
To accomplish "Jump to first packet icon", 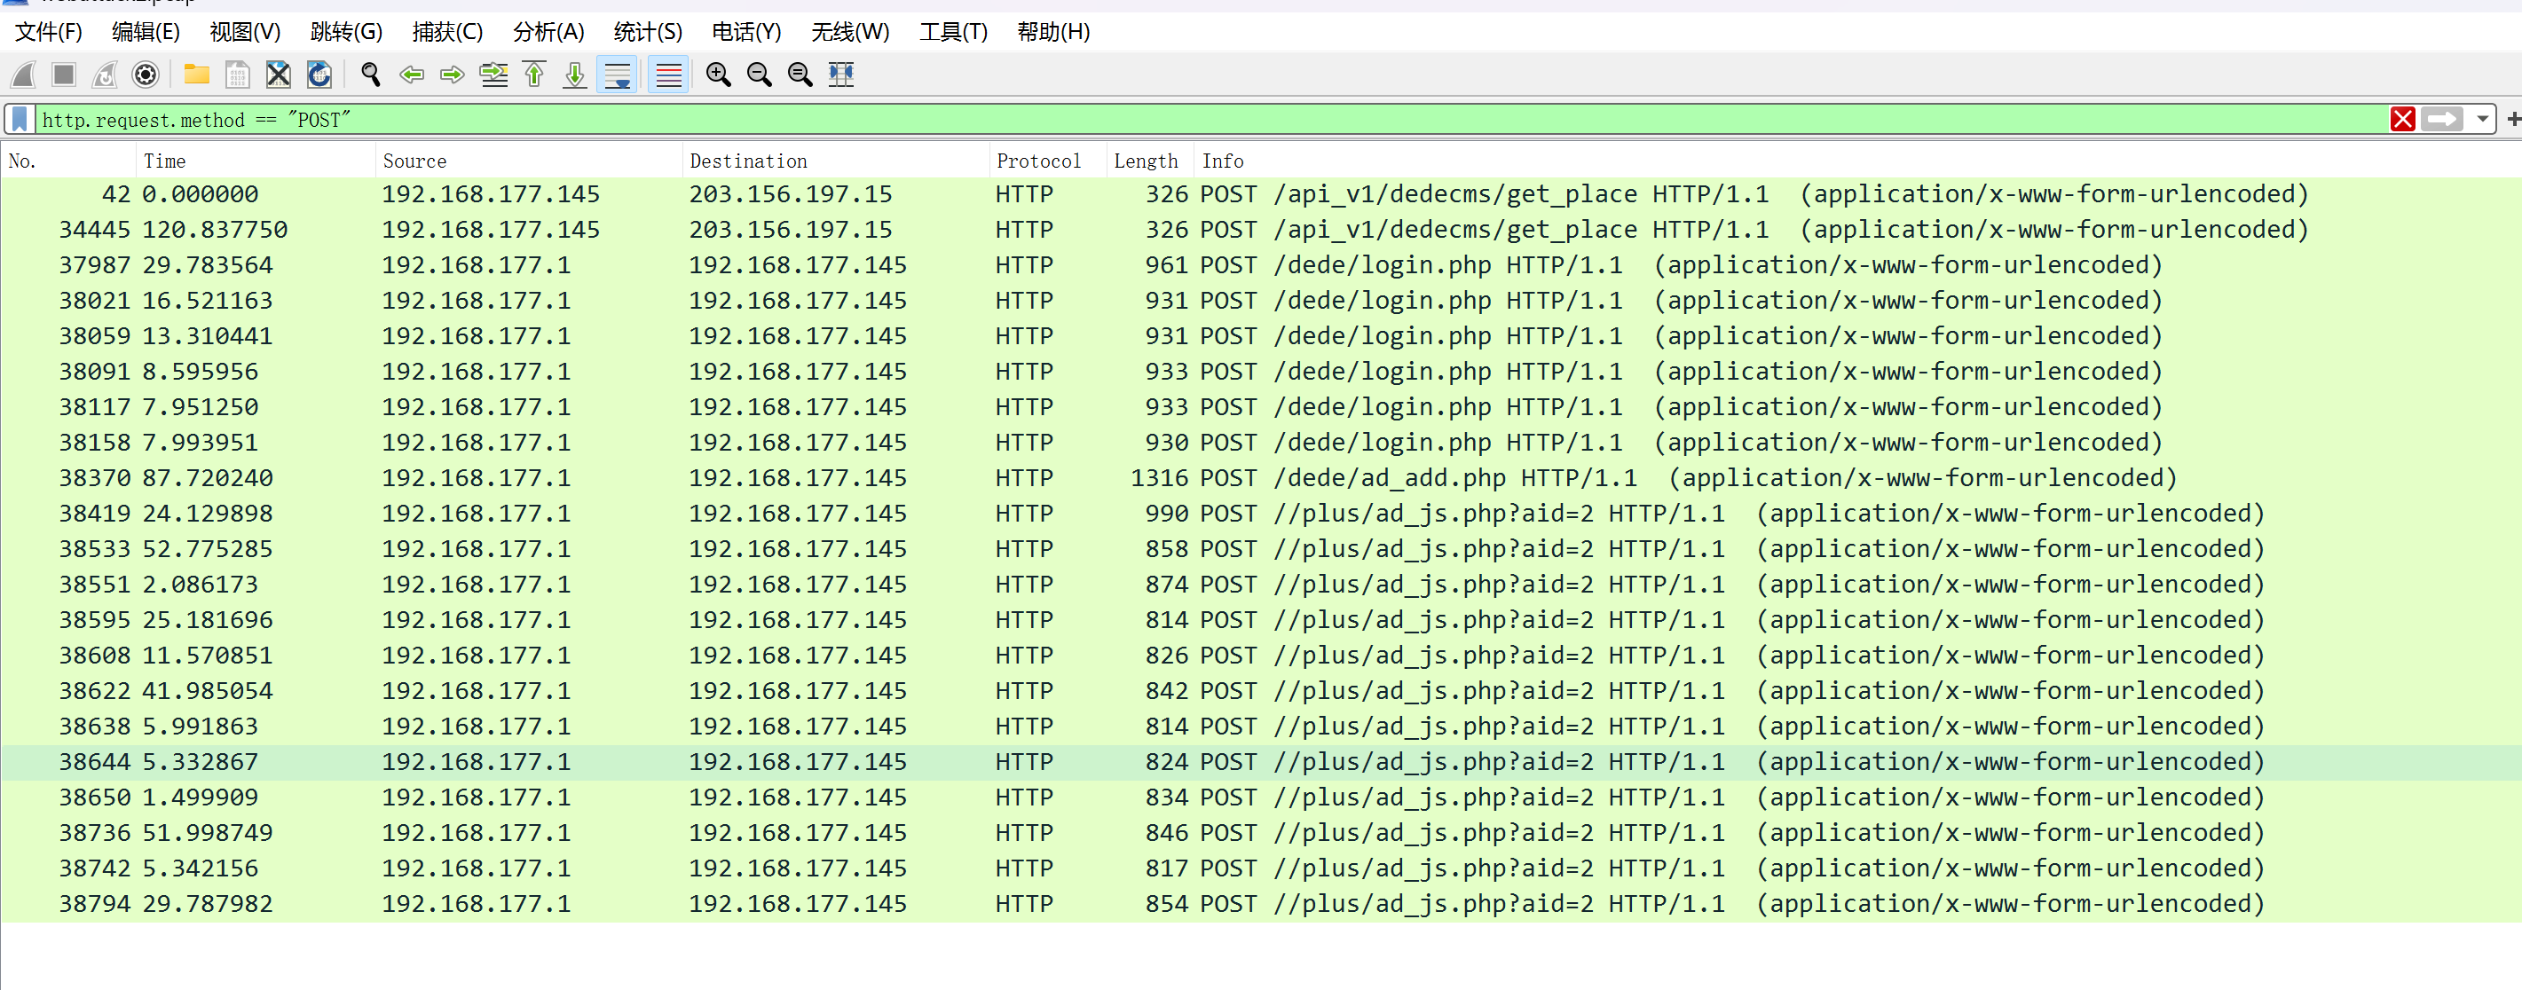I will coord(534,75).
